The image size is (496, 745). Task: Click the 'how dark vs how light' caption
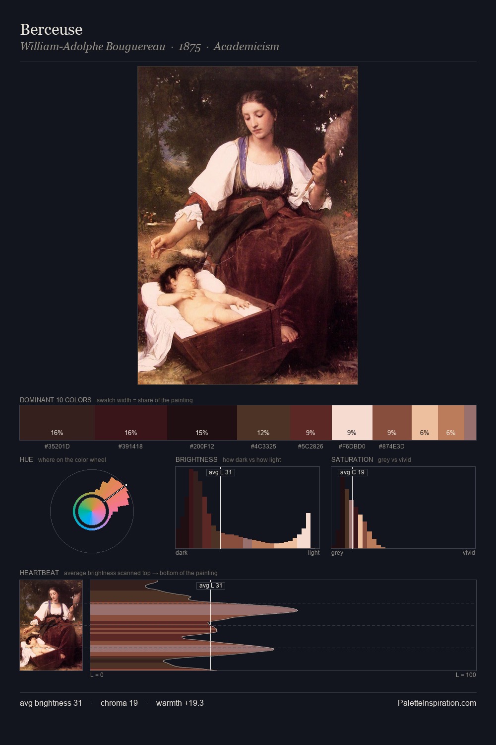coord(251,460)
